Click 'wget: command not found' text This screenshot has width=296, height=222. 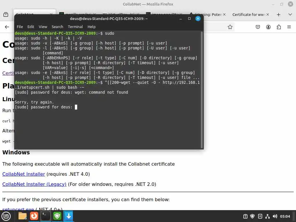(101, 92)
